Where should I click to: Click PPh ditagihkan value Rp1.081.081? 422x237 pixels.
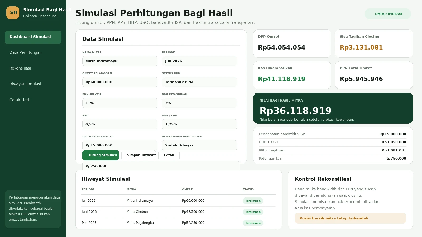tap(394, 150)
